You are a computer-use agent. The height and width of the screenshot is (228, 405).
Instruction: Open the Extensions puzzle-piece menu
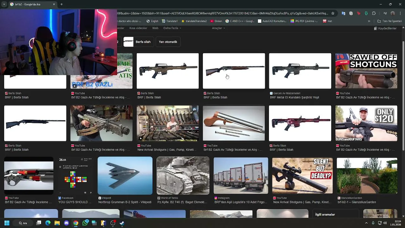coord(374,13)
